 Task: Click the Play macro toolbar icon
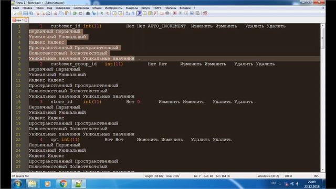186,13
